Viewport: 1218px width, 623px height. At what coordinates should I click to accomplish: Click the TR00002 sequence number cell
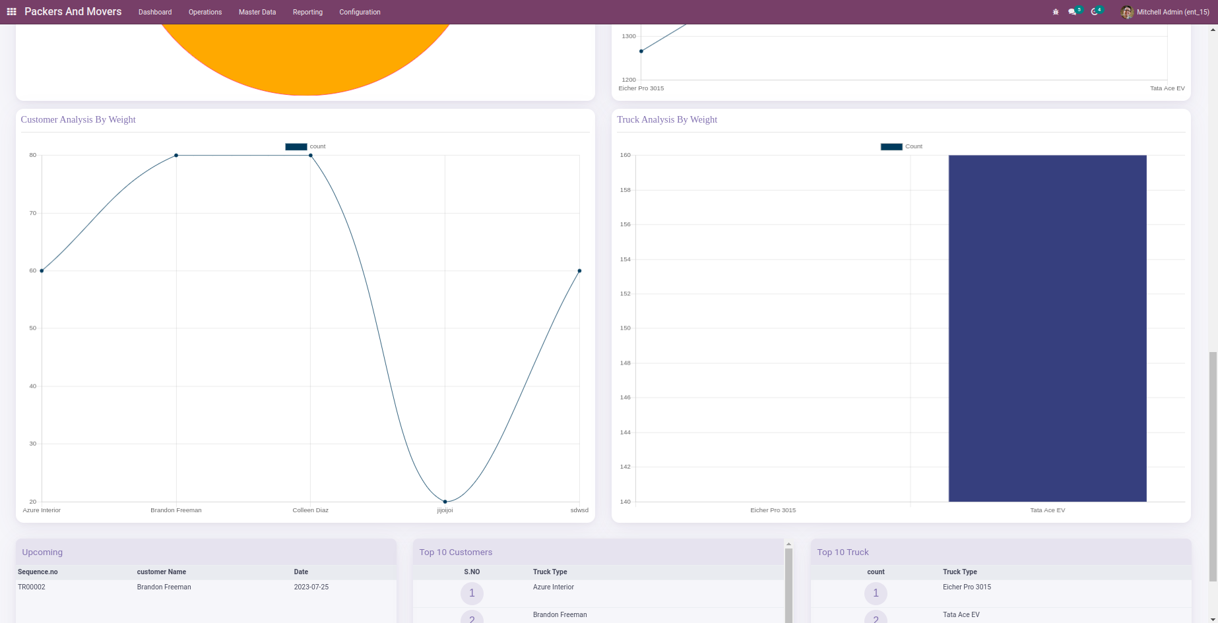(x=32, y=587)
